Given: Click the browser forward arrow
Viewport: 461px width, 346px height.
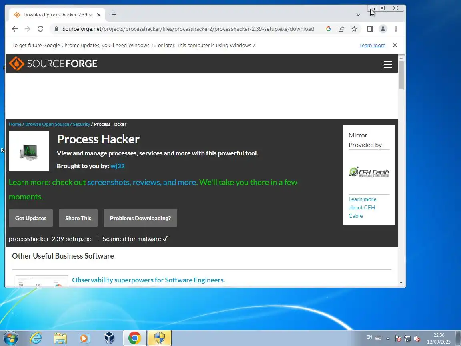Looking at the screenshot, I should (x=28, y=29).
